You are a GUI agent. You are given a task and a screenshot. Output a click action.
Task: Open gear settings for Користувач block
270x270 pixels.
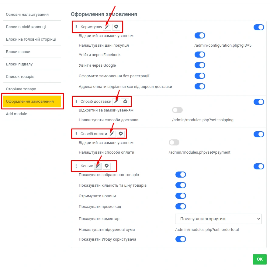[x=116, y=27]
